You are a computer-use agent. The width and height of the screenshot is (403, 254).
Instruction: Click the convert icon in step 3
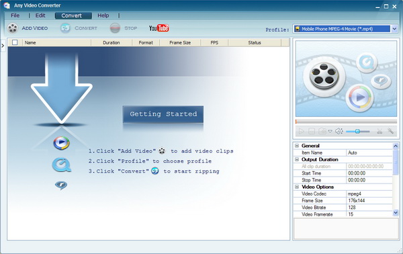(x=155, y=171)
